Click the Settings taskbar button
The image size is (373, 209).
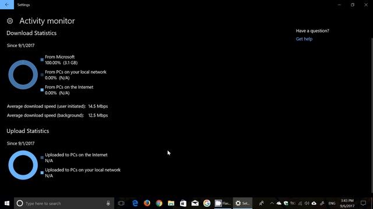pyautogui.click(x=242, y=203)
